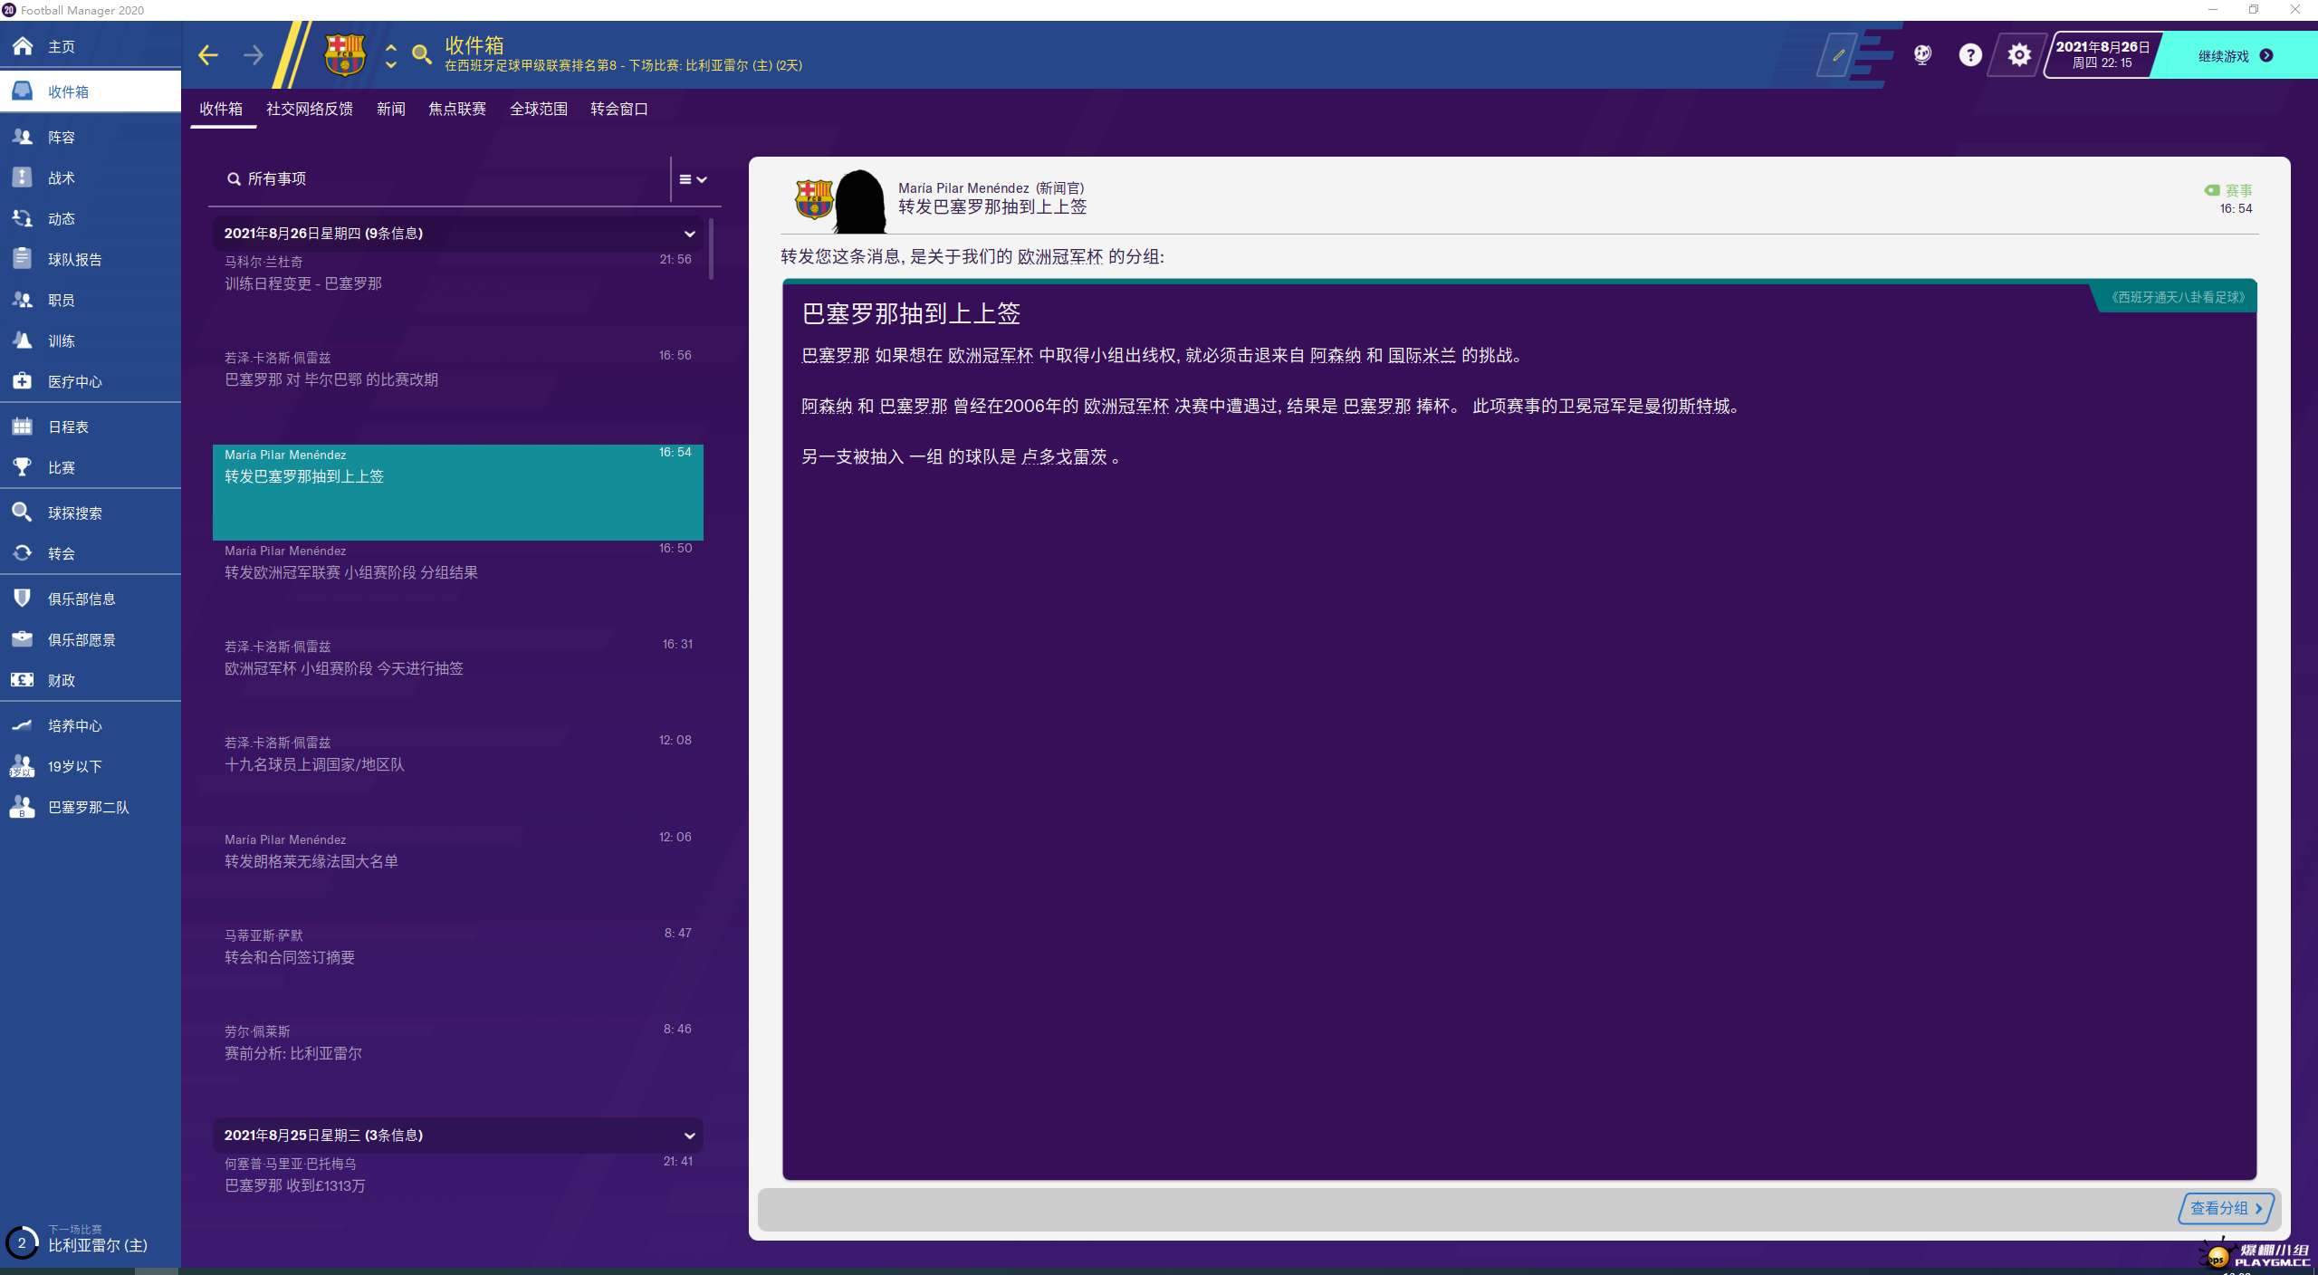Switch to the 社交网络反馈 tab
The image size is (2318, 1275).
click(x=310, y=109)
